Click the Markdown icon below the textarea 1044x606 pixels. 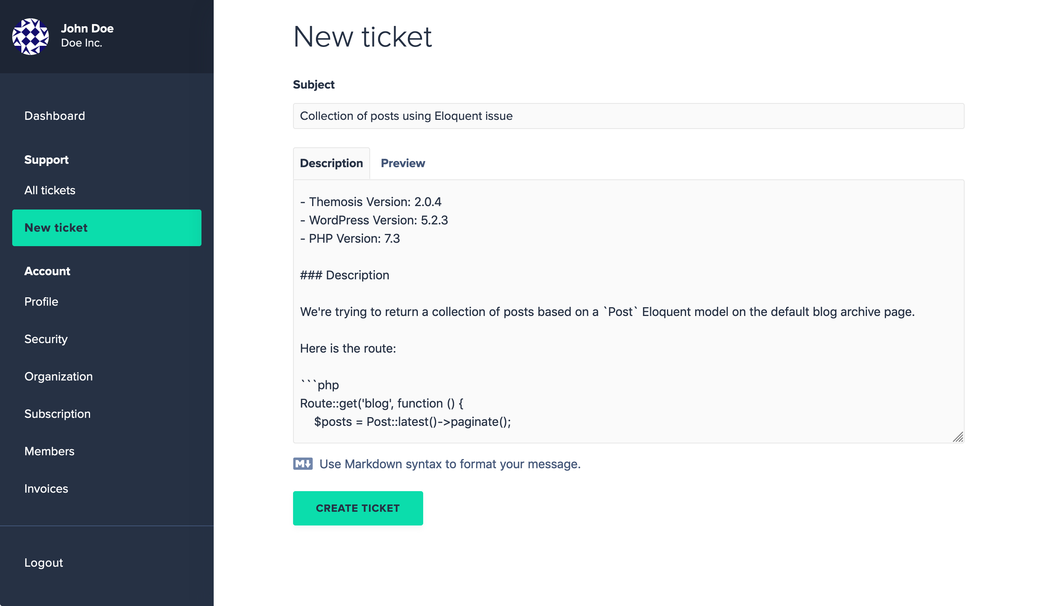[303, 464]
